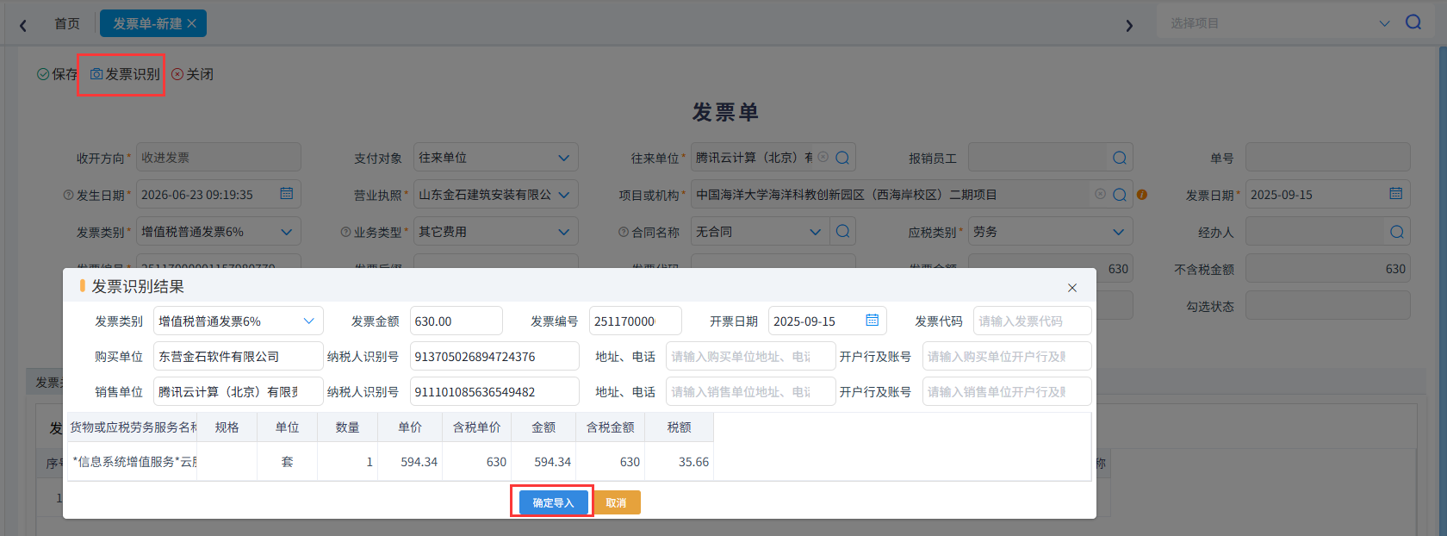Click the 关闭 toolbar button
Image resolution: width=1447 pixels, height=536 pixels.
pyautogui.click(x=193, y=74)
